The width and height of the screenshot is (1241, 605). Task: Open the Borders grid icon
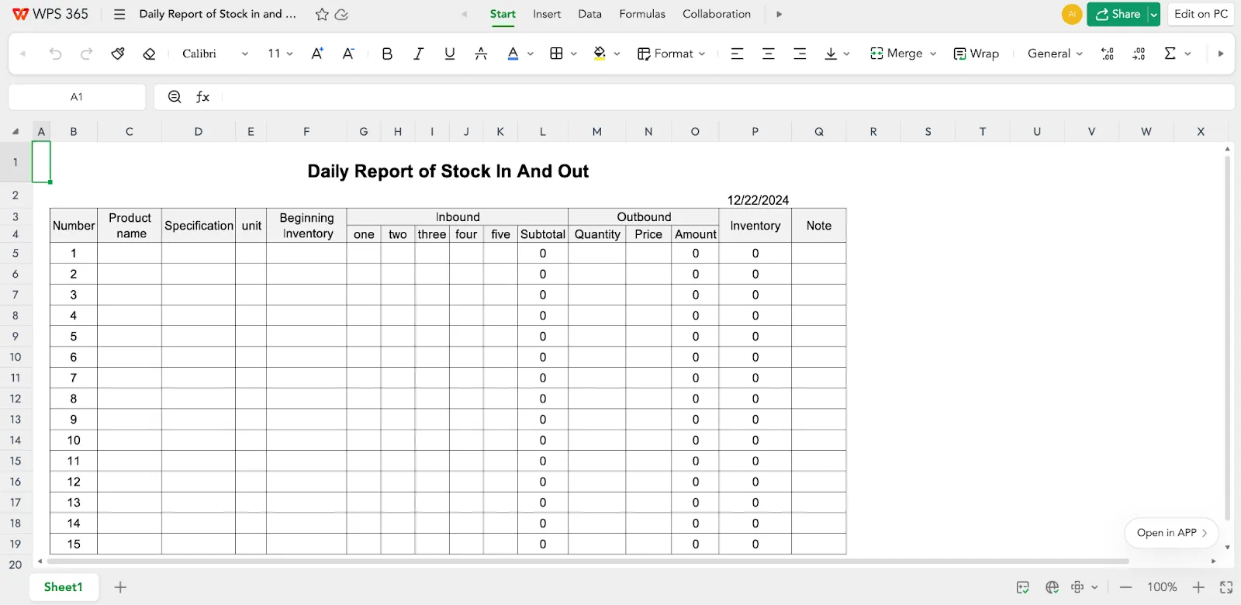coord(556,54)
